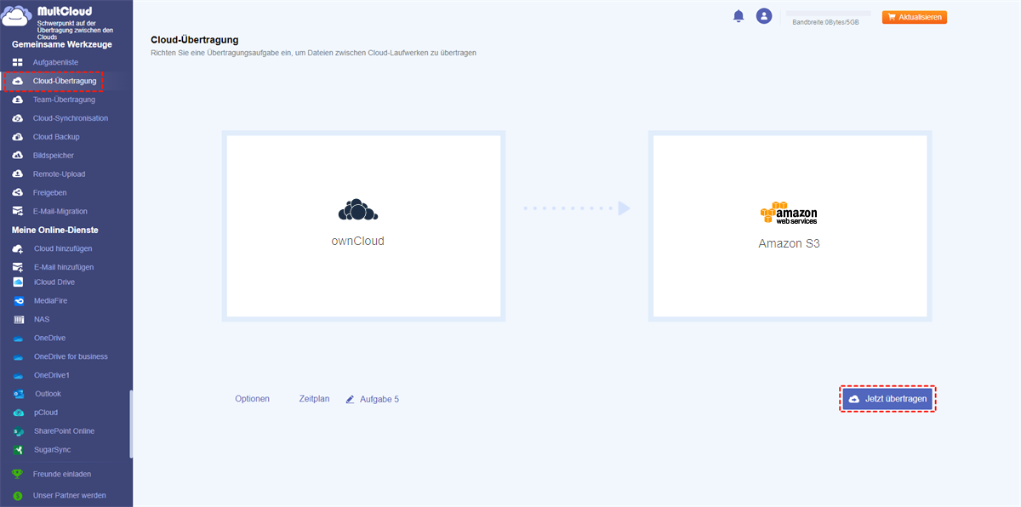Click Unser Partner werden link

click(70, 495)
